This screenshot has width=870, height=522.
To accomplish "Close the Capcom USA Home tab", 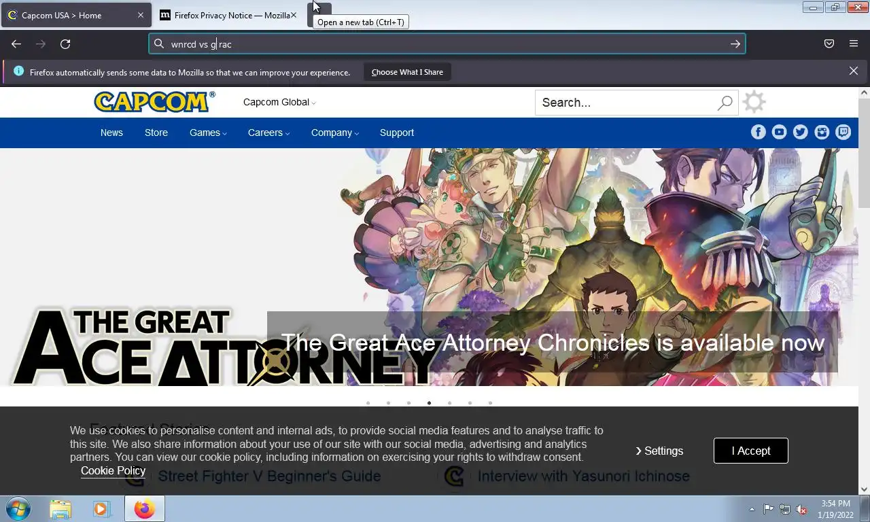I will pos(141,15).
